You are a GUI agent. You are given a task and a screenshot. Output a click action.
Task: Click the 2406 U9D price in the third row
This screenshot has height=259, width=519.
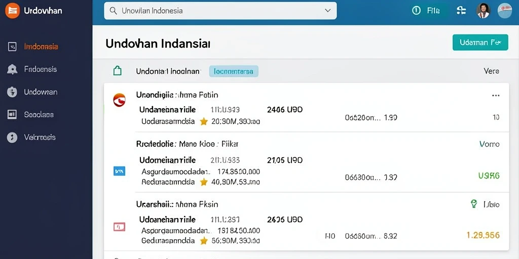(x=285, y=220)
